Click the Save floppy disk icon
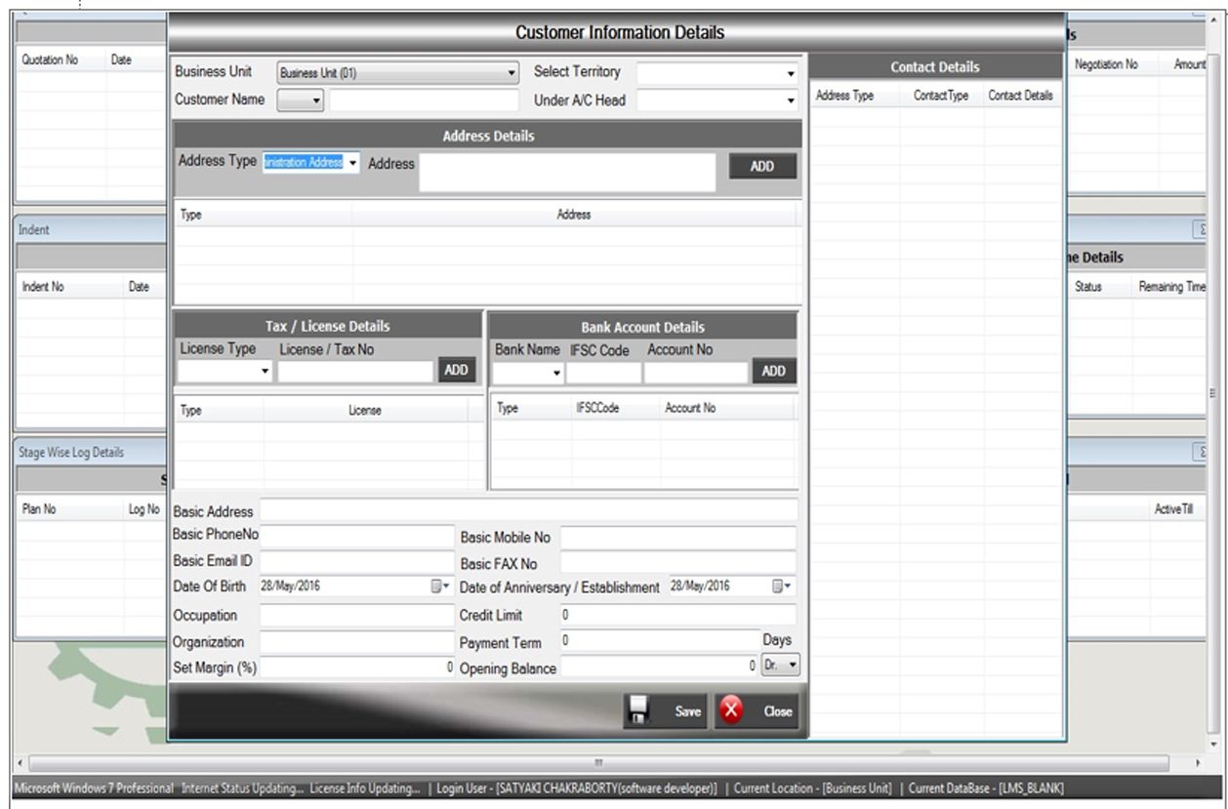The image size is (1228, 809). [x=638, y=711]
